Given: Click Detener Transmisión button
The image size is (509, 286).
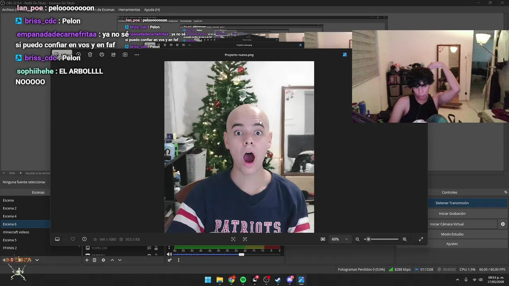Looking at the screenshot, I should (452, 203).
